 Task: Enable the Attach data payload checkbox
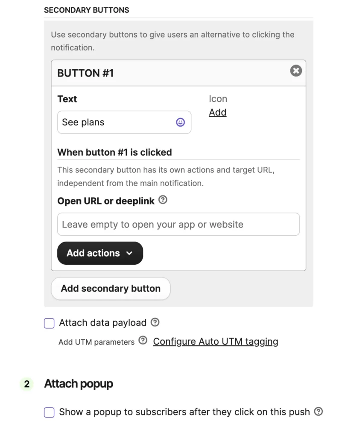coord(49,323)
